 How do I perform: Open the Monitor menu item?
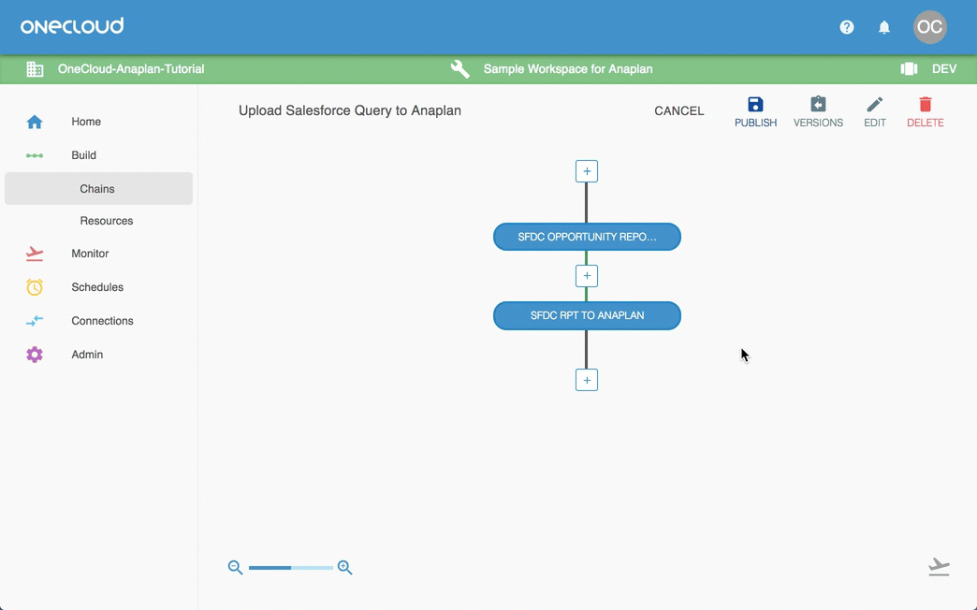pos(90,254)
